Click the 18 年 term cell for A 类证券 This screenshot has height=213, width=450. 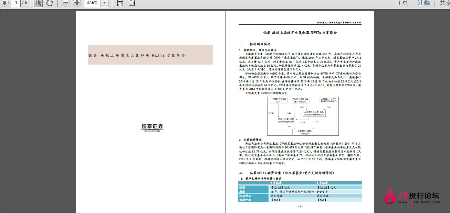[x=292, y=192]
